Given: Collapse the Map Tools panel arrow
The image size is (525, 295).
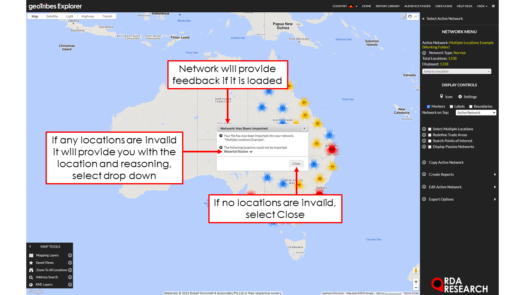Looking at the screenshot, I should coord(30,247).
